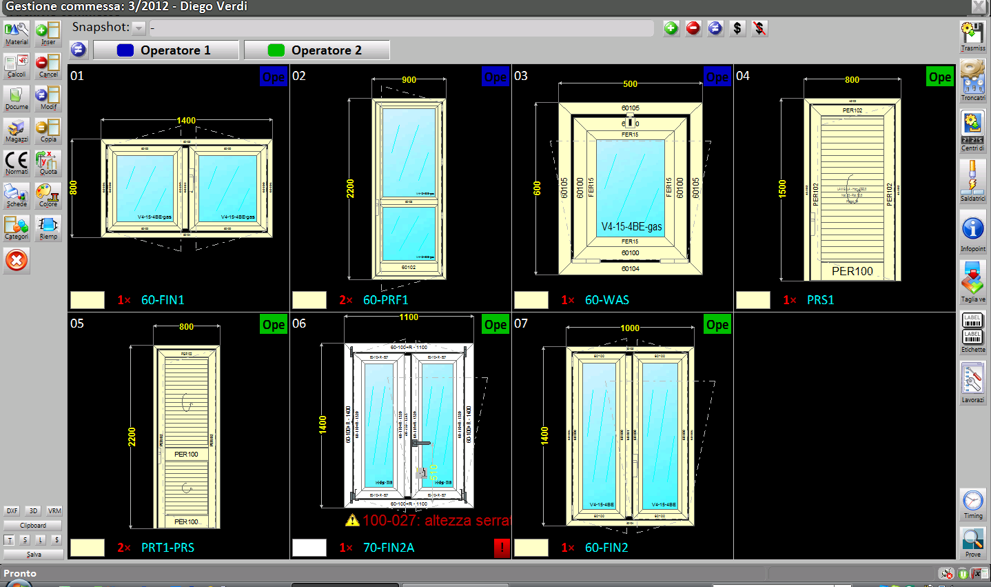Toggle the Ope operator badge on item 07
991x587 pixels.
[x=717, y=324]
